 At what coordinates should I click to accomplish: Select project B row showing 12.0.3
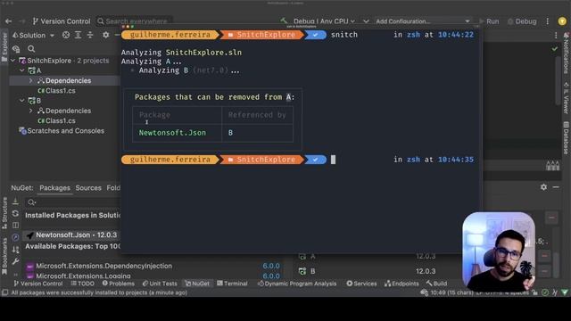point(378,271)
